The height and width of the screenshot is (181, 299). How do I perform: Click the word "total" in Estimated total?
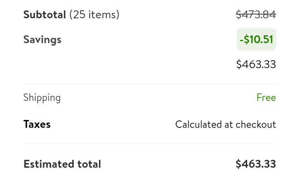[90, 164]
